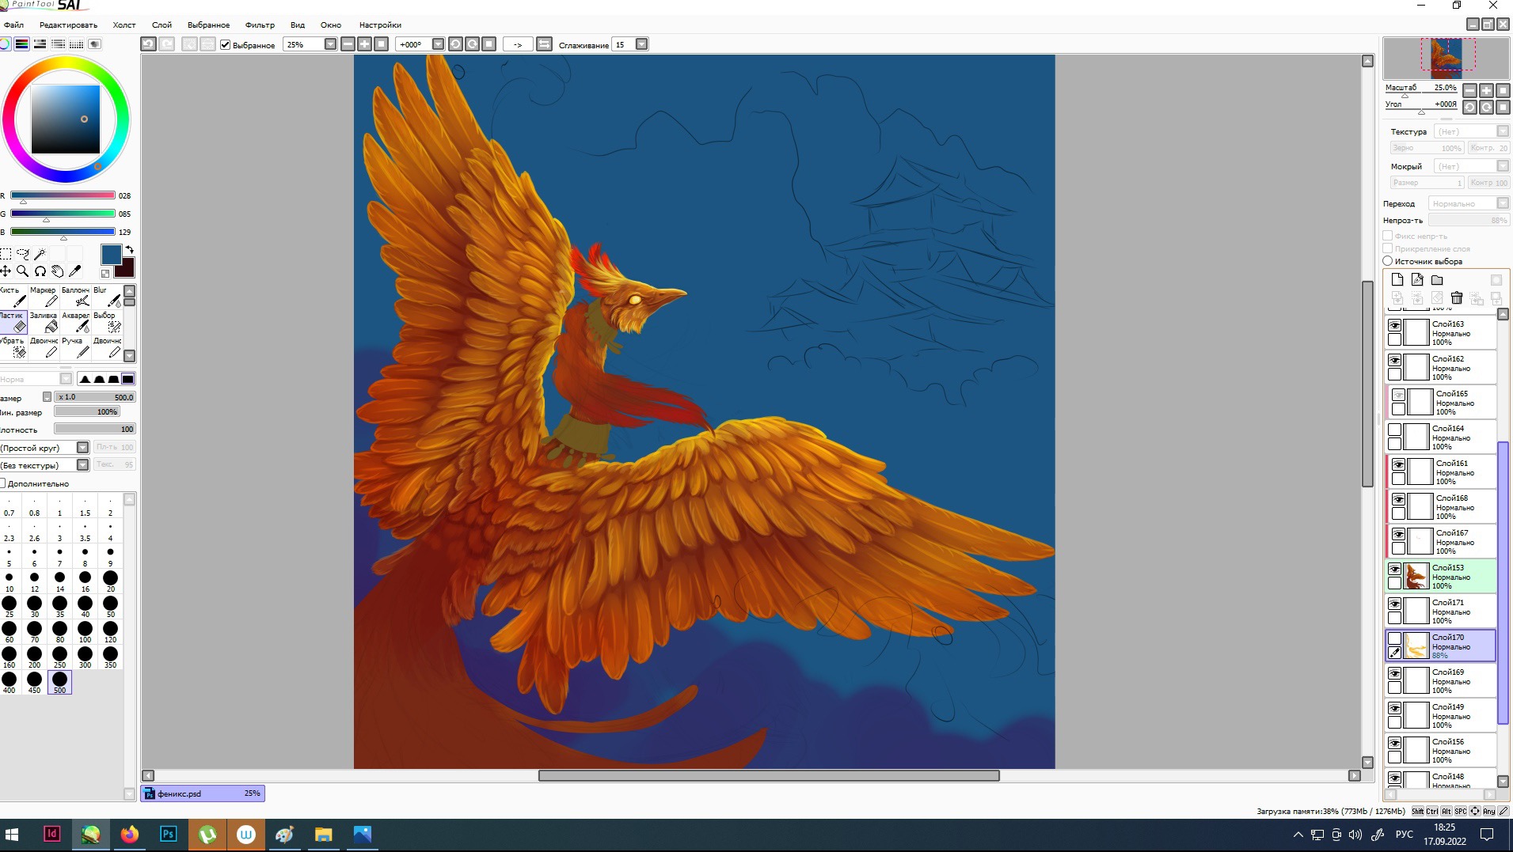Delete layer with trash can icon

pos(1457,298)
